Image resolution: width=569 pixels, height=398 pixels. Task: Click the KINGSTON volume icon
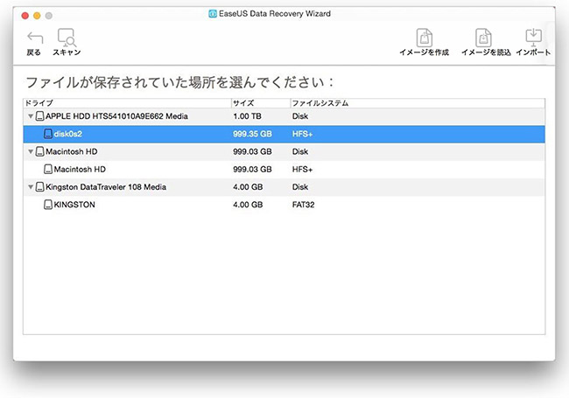[48, 205]
